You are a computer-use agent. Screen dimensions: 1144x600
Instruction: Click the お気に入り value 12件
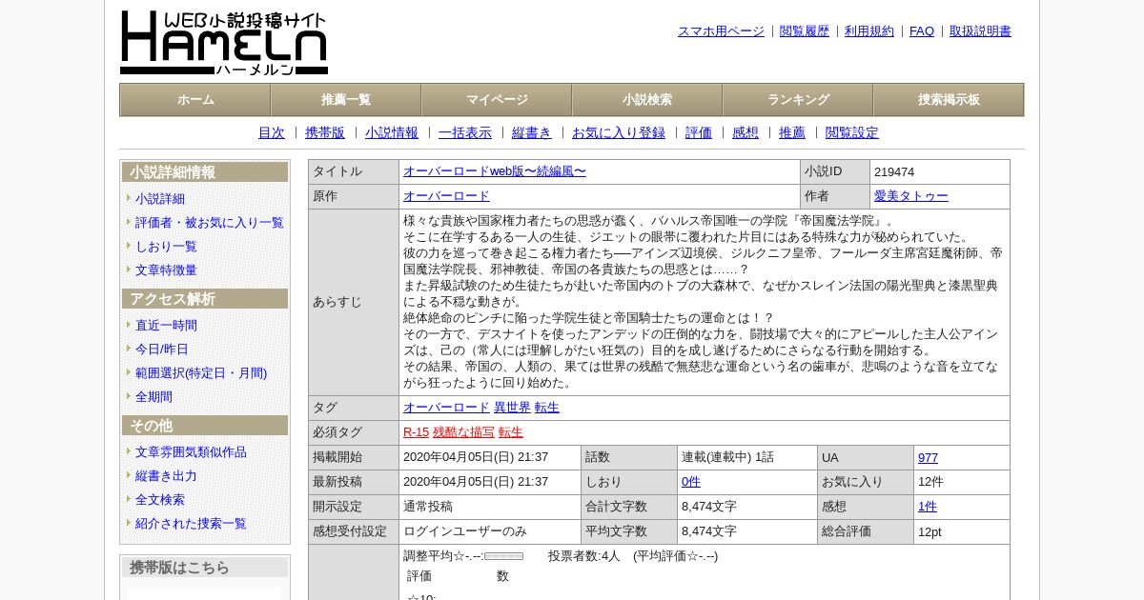pos(930,482)
